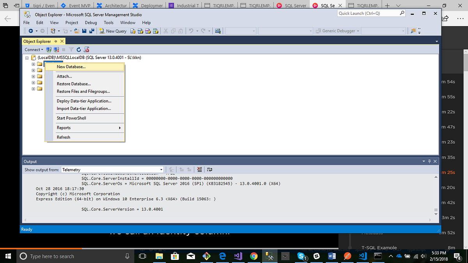Expand the last folder under the server node
Screen dimensions: 468x263
(34, 89)
